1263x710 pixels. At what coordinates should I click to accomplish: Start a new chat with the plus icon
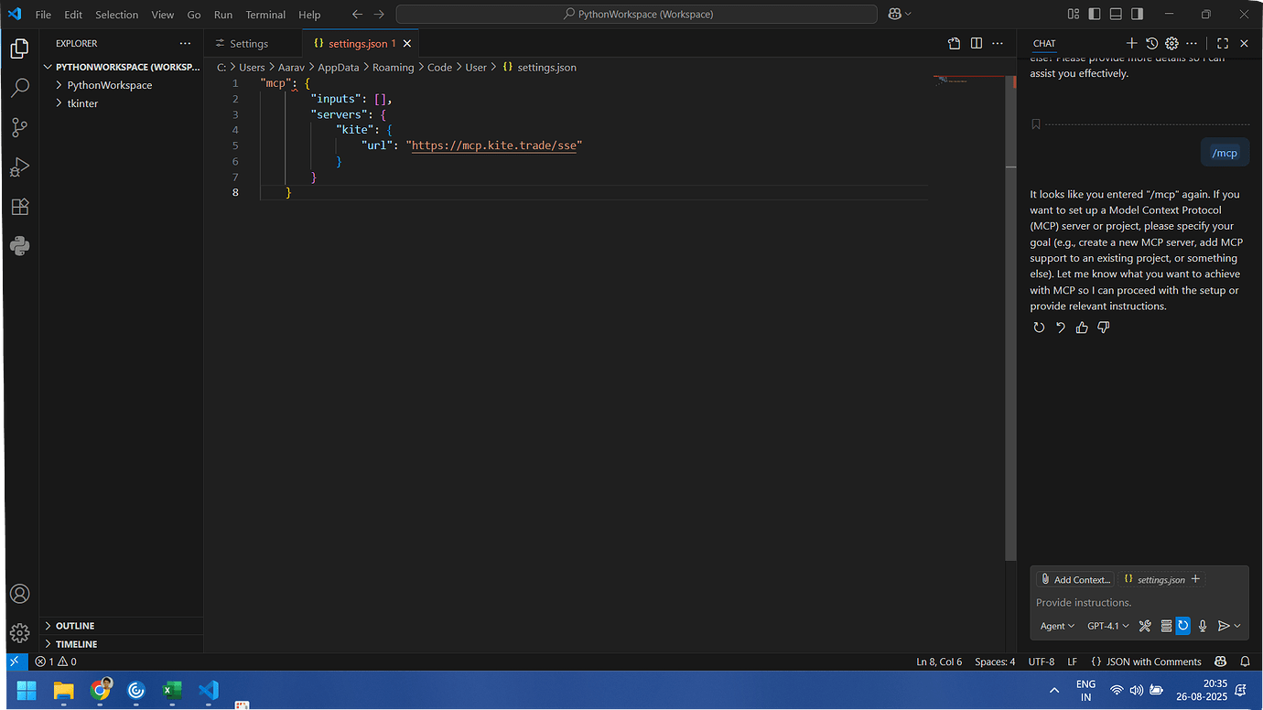coord(1132,43)
